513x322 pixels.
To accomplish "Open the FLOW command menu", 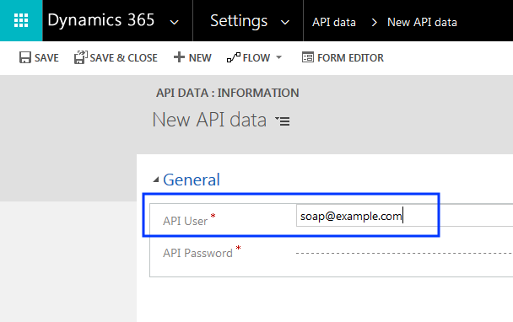I will point(256,58).
